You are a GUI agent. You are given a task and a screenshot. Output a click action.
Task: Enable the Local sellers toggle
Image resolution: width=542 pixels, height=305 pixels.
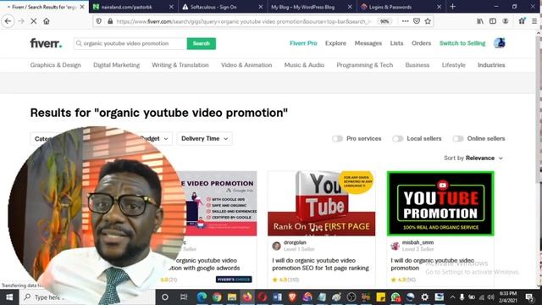397,139
